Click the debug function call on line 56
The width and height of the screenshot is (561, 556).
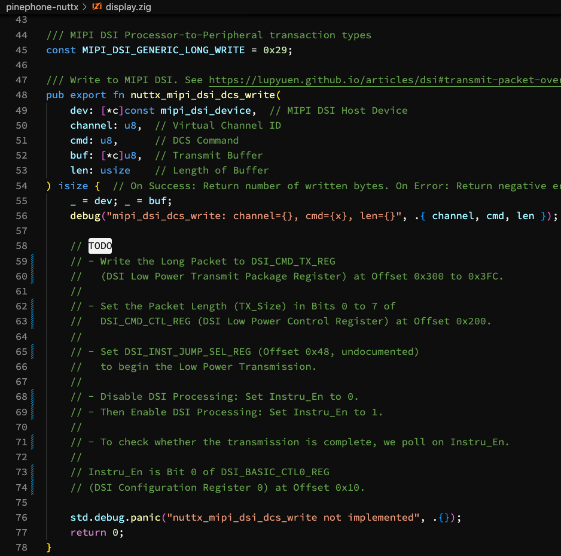click(x=85, y=216)
